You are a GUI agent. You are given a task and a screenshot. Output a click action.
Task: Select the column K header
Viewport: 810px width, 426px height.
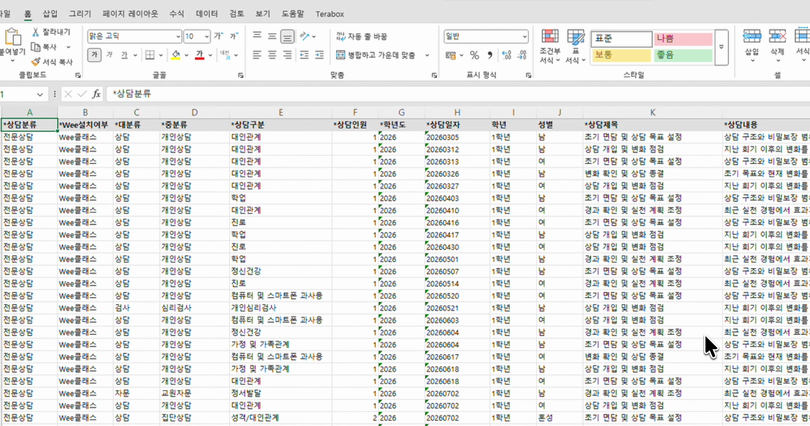[653, 112]
